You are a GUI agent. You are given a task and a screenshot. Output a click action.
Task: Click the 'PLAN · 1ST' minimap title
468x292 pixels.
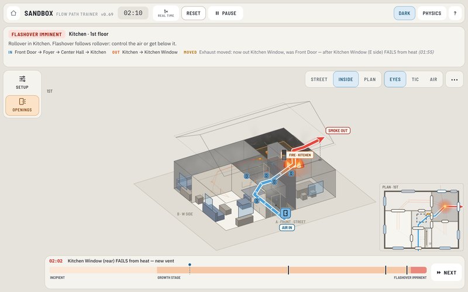pos(390,187)
